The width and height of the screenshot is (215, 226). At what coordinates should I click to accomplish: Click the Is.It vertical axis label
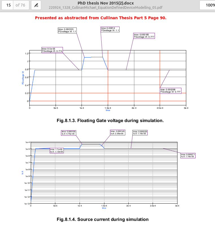click(x=23, y=172)
